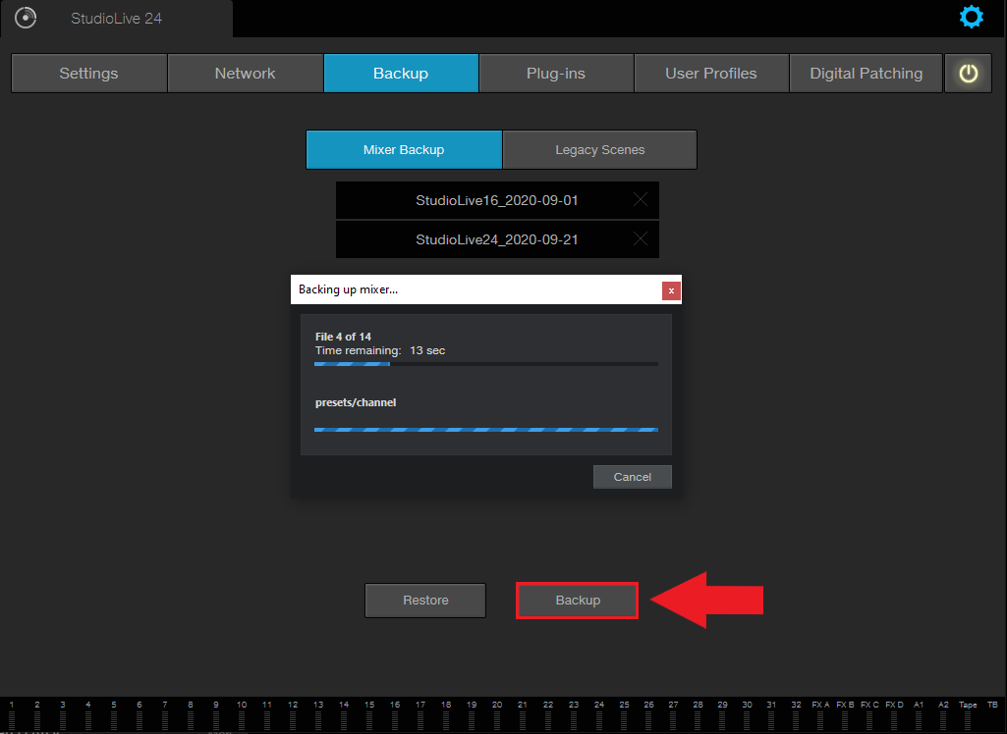
Task: Click the File 4 of 14 label
Action: click(343, 337)
